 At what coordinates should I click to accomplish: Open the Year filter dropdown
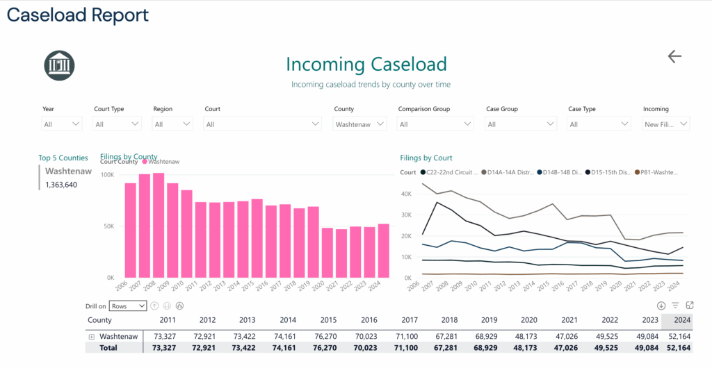coord(62,124)
